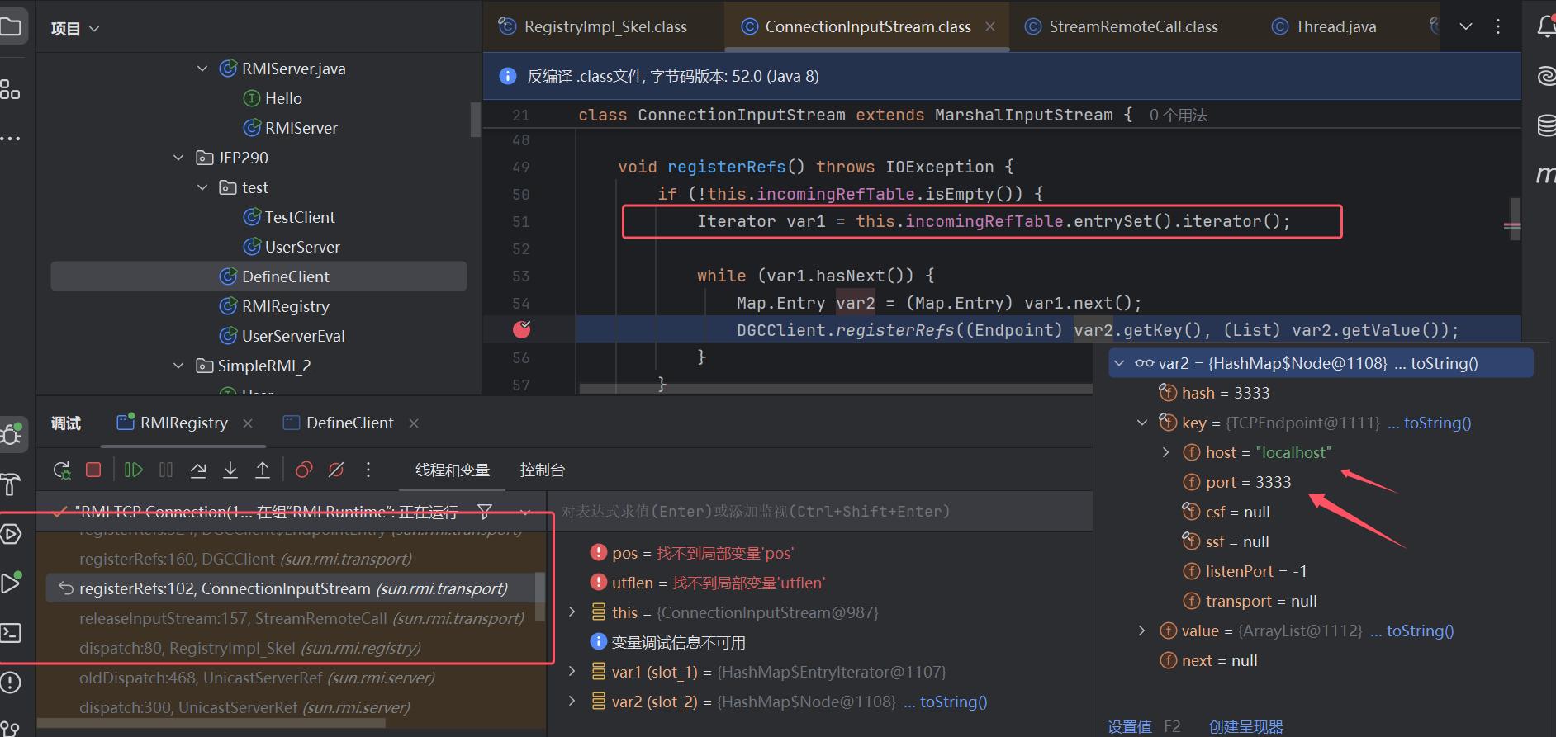Pause the program
The width and height of the screenshot is (1556, 737).
166,470
